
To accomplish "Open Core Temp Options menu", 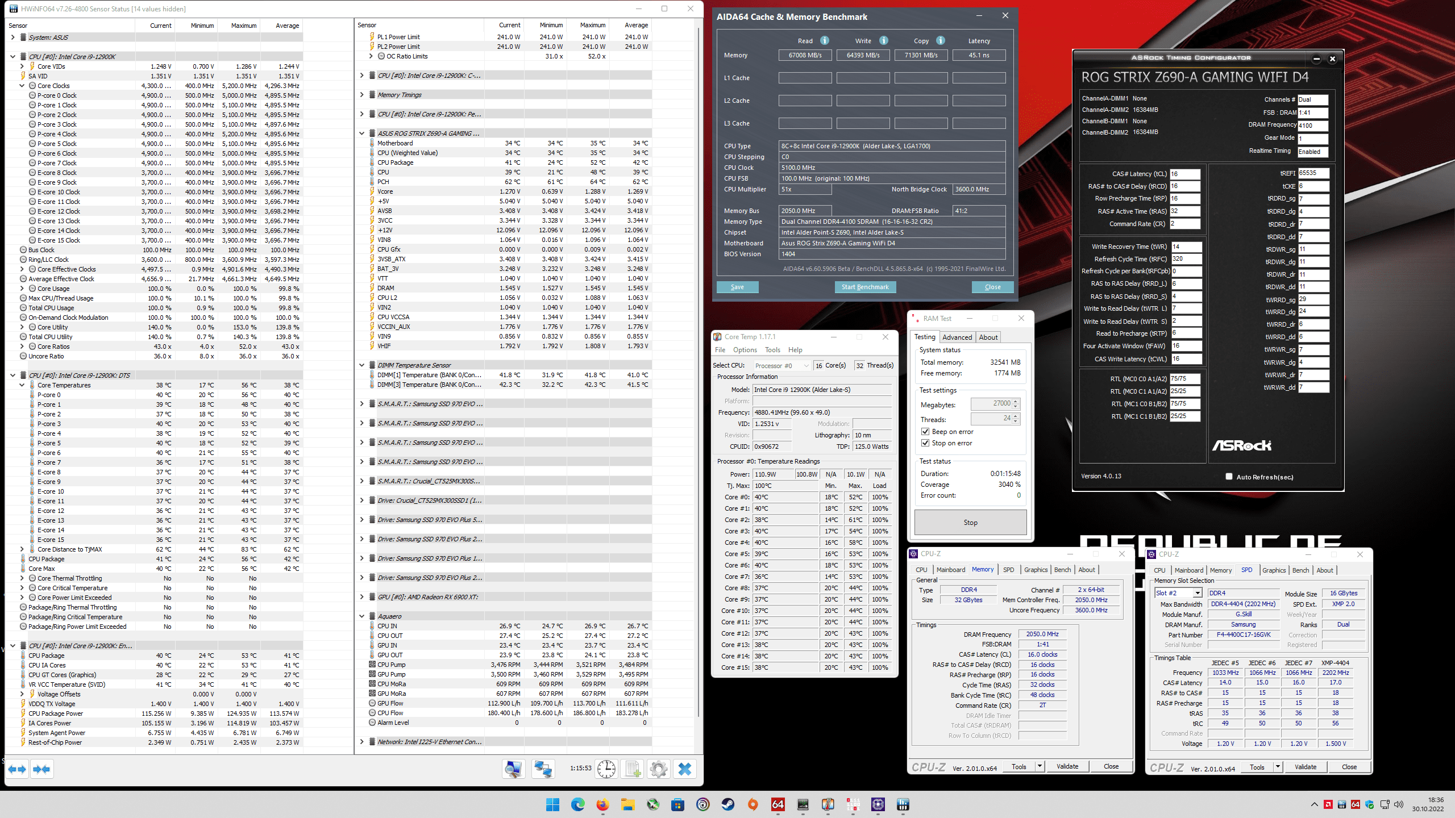I will click(x=745, y=350).
